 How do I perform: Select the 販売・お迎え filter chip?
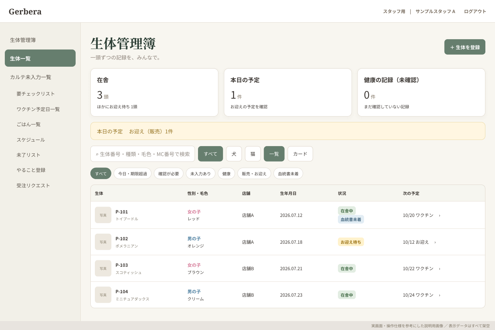click(x=254, y=174)
